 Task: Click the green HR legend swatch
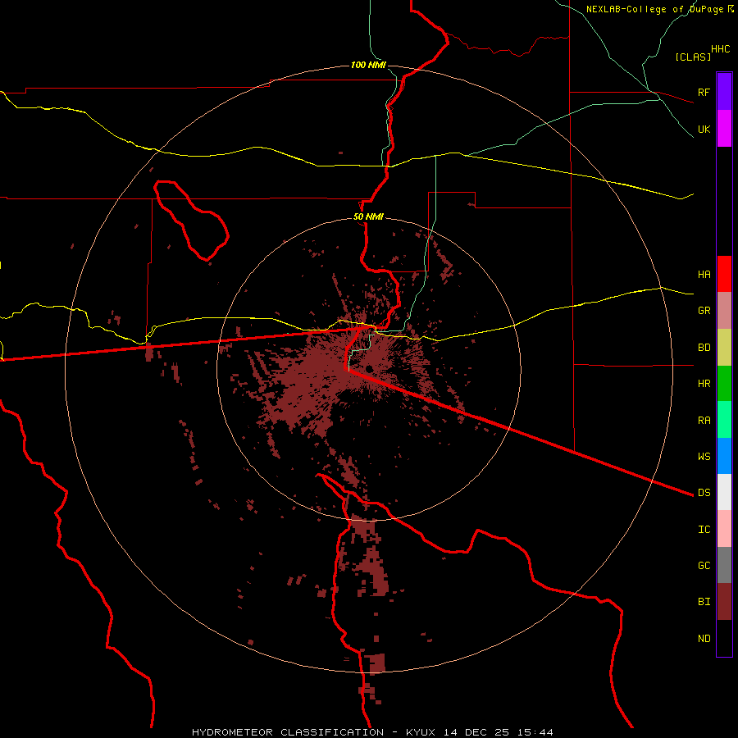coord(724,384)
